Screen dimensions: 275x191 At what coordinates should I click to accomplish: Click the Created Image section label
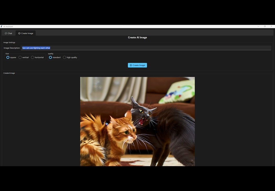(x=9, y=73)
